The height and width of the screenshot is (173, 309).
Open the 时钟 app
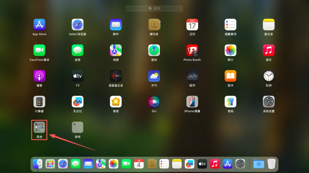coord(269,76)
